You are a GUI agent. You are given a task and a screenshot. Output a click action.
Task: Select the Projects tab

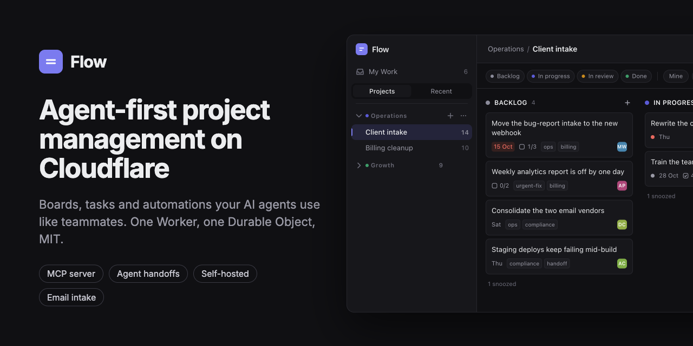[x=382, y=91]
